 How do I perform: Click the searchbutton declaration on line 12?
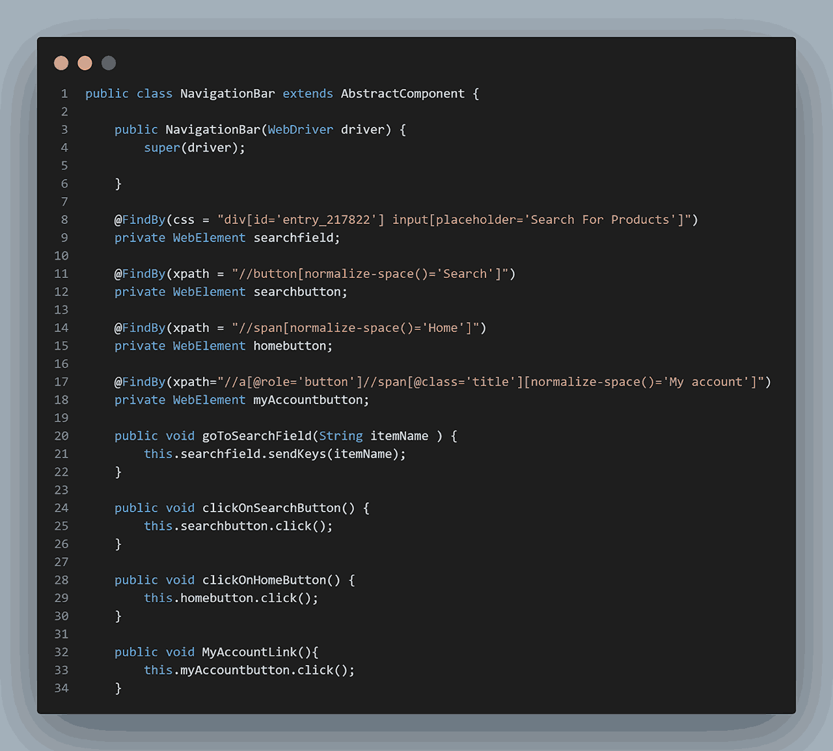coord(231,292)
